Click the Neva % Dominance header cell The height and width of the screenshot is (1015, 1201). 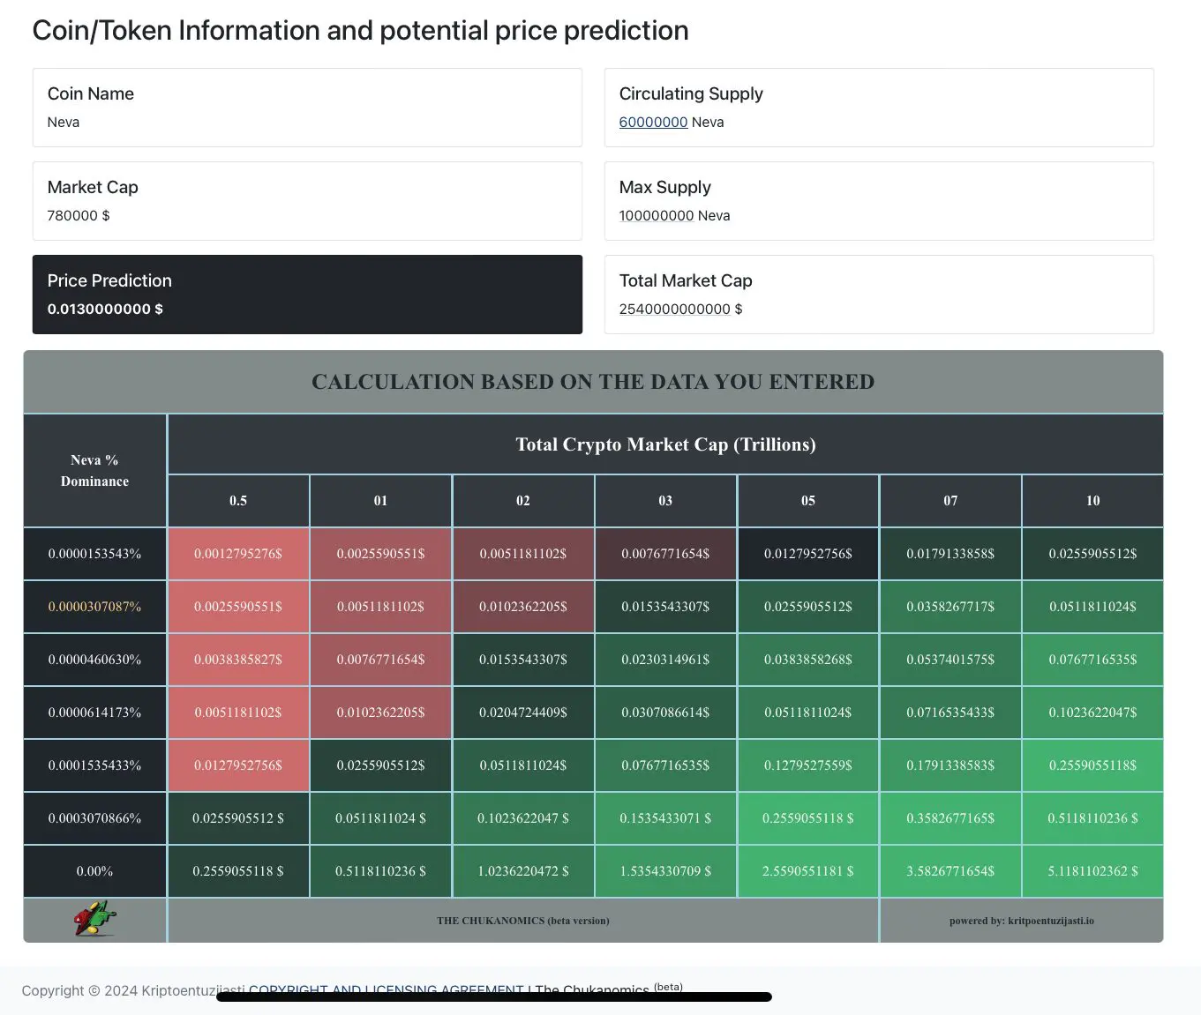coord(94,471)
